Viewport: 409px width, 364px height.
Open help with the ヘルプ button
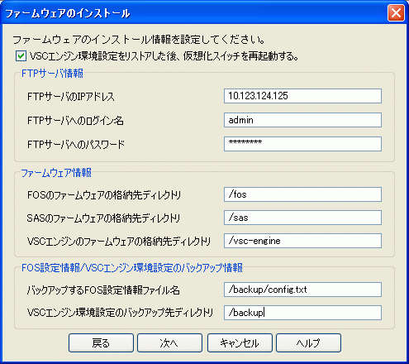coord(308,343)
